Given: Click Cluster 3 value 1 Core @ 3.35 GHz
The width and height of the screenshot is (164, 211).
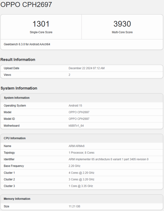Looking at the screenshot, I should coord(81,186).
